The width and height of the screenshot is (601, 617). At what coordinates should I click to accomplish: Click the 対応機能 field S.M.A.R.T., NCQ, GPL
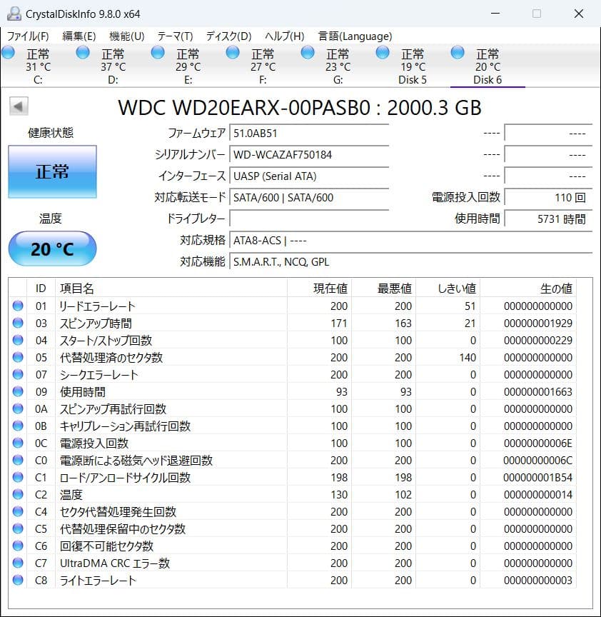(411, 261)
